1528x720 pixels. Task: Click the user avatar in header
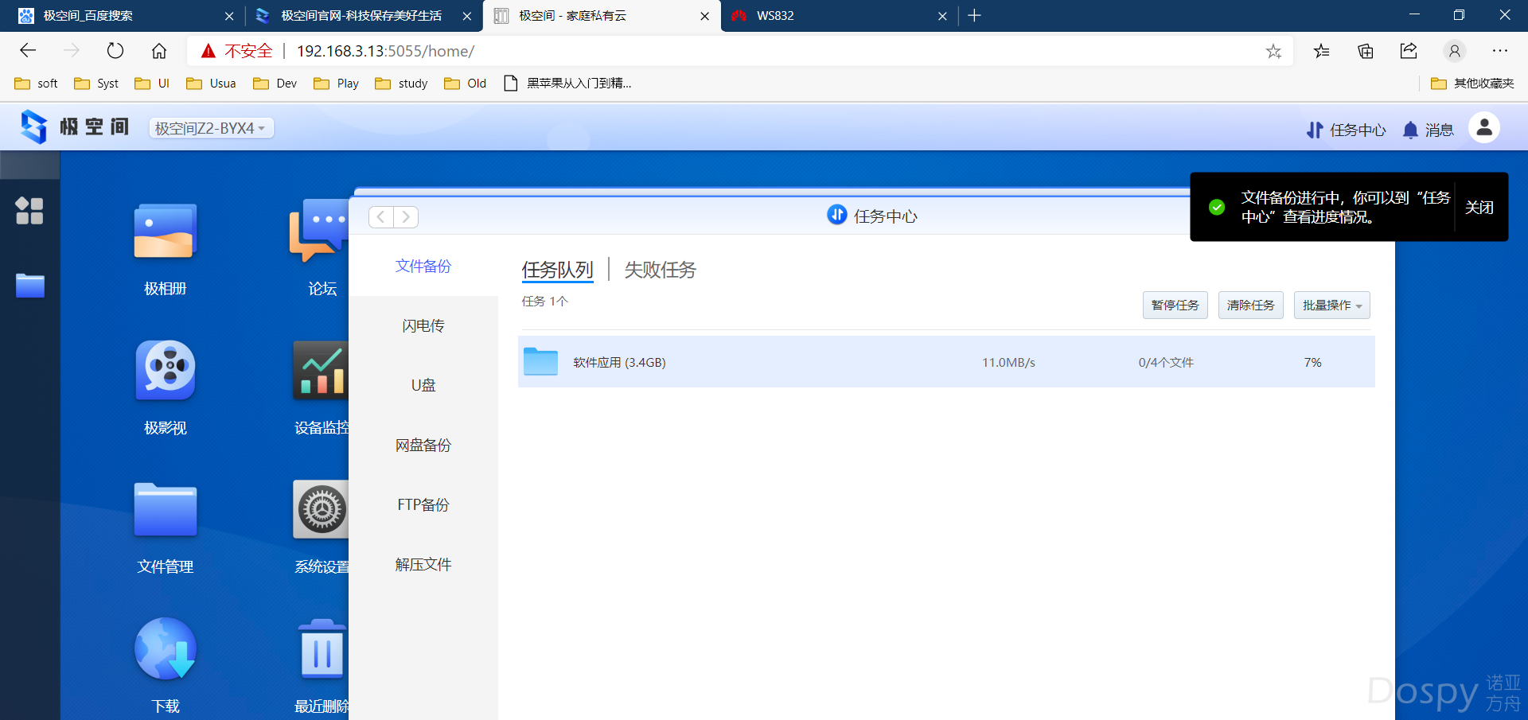pyautogui.click(x=1484, y=127)
